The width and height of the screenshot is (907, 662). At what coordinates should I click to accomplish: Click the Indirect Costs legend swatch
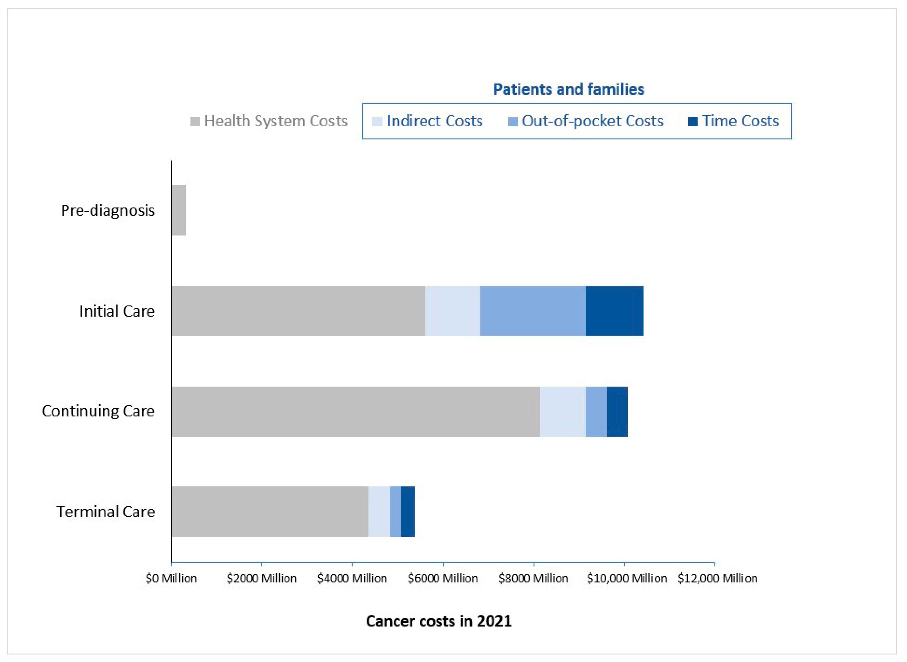pos(377,121)
